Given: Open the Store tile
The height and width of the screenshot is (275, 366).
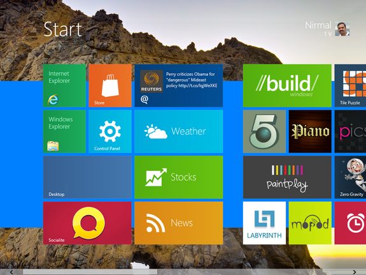Looking at the screenshot, I should (110, 85).
